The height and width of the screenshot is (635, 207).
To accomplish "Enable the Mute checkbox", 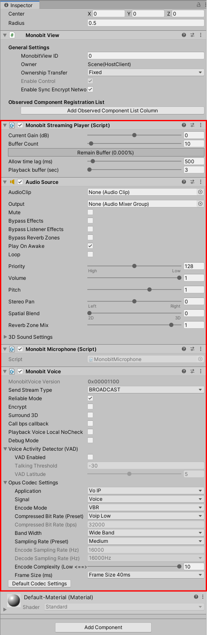I will 90,213.
